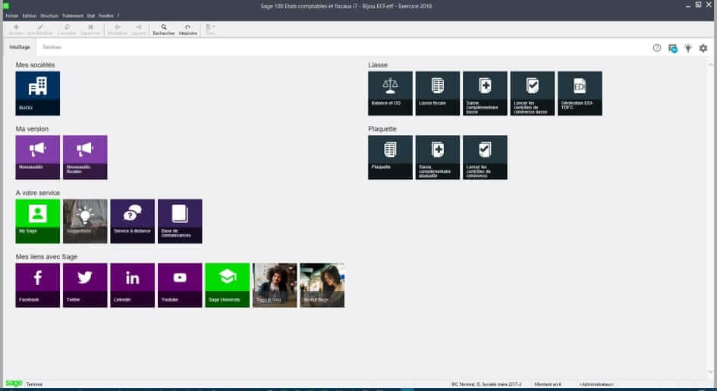Open the Balance et OD tile
Image resolution: width=717 pixels, height=391 pixels.
click(x=390, y=93)
